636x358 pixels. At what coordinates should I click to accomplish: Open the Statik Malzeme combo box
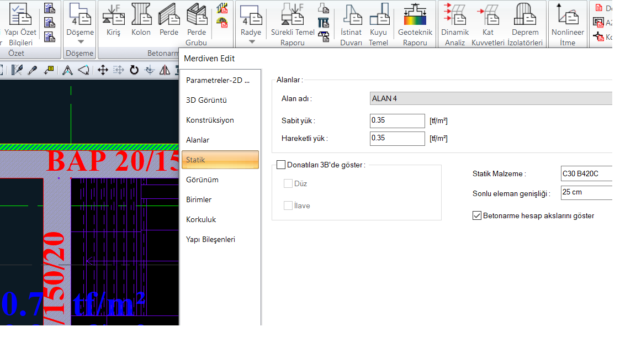coord(586,173)
